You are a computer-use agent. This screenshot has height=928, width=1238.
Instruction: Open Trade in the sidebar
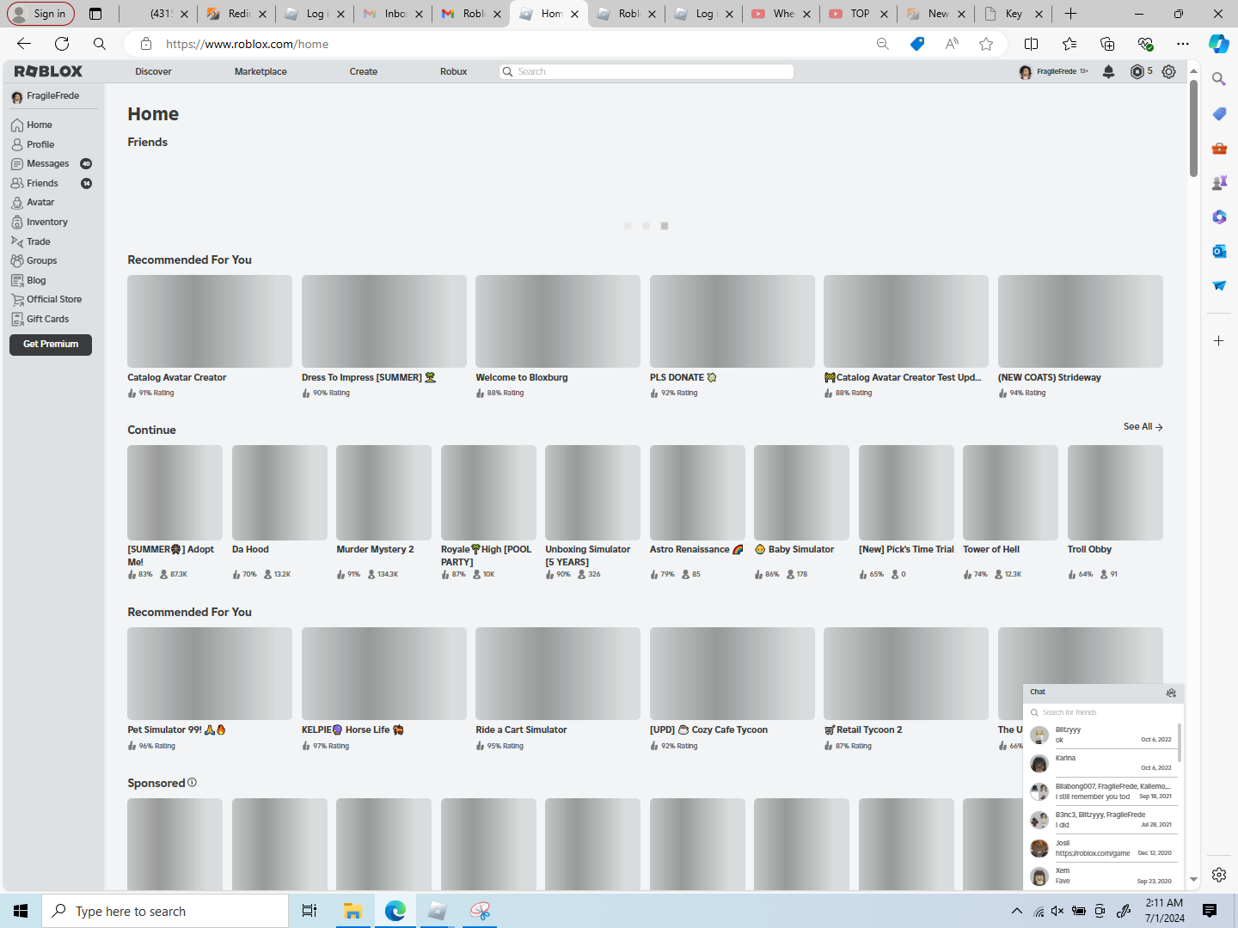coord(31,241)
